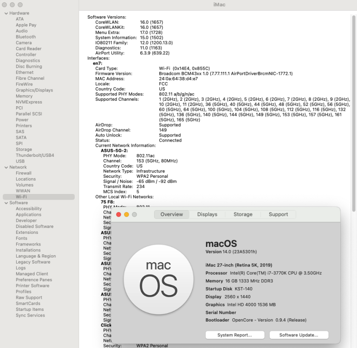Select WWAN under Network
The height and width of the screenshot is (348, 357).
(23, 191)
